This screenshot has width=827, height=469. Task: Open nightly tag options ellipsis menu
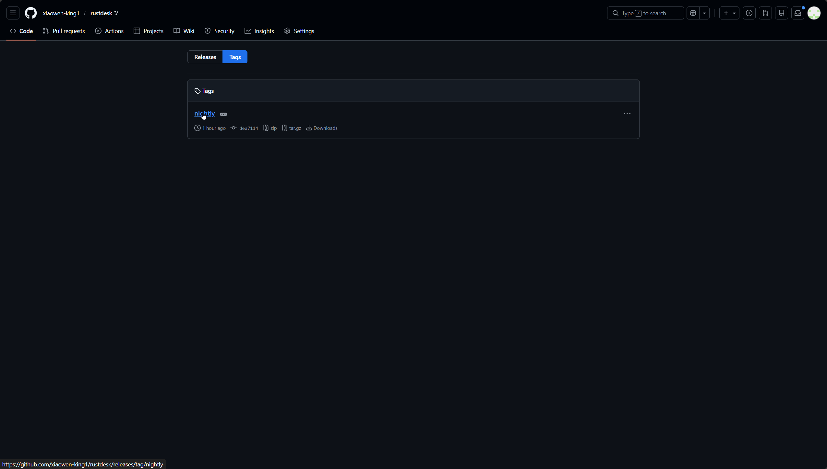(627, 114)
